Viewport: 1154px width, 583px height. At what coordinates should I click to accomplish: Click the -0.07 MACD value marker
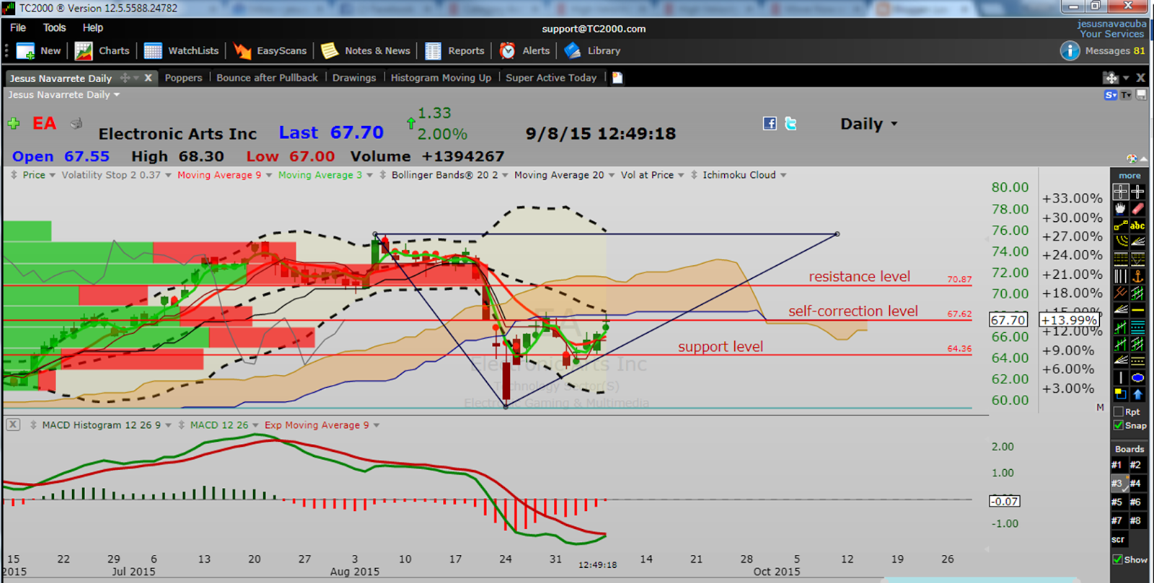coord(1005,501)
